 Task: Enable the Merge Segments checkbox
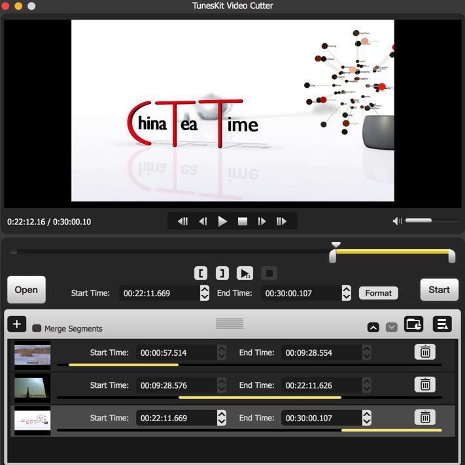click(x=37, y=328)
